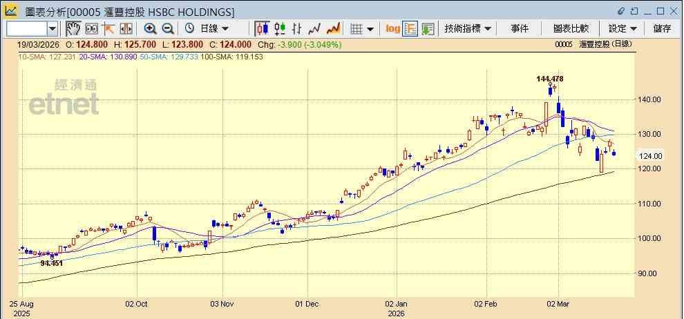Image resolution: width=684 pixels, height=319 pixels.
Task: Click the 50-SMA legend label
Action: click(169, 57)
